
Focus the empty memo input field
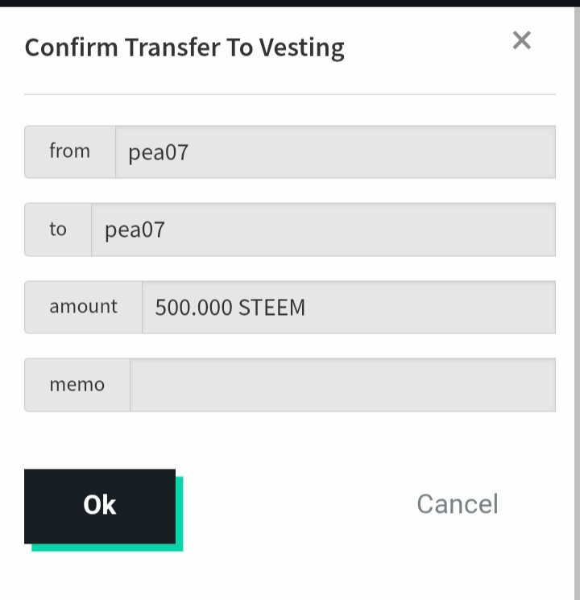point(342,385)
